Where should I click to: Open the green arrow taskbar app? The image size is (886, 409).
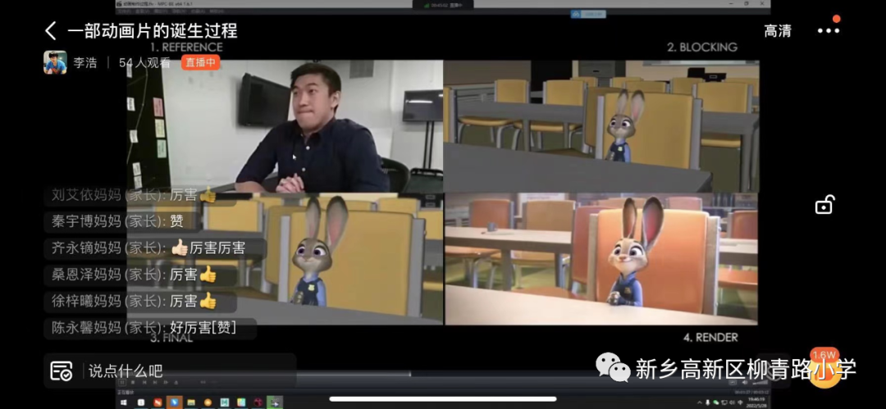(x=275, y=402)
